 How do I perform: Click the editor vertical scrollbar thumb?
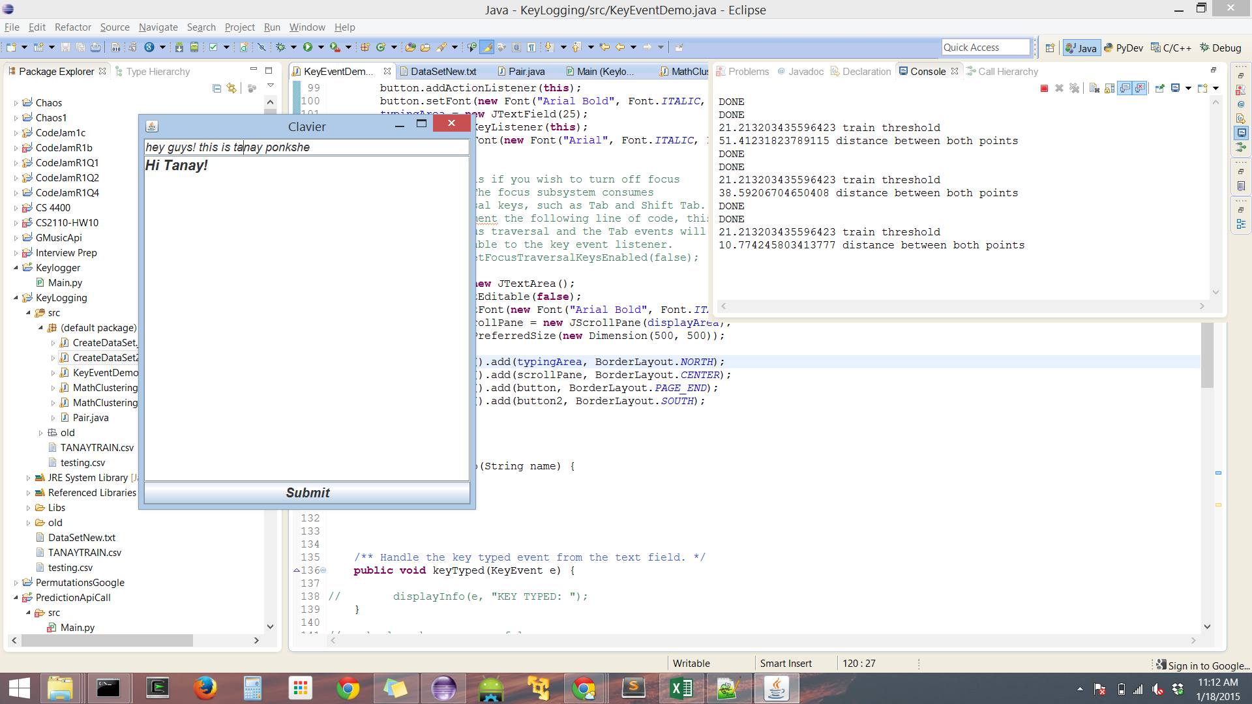point(1207,355)
